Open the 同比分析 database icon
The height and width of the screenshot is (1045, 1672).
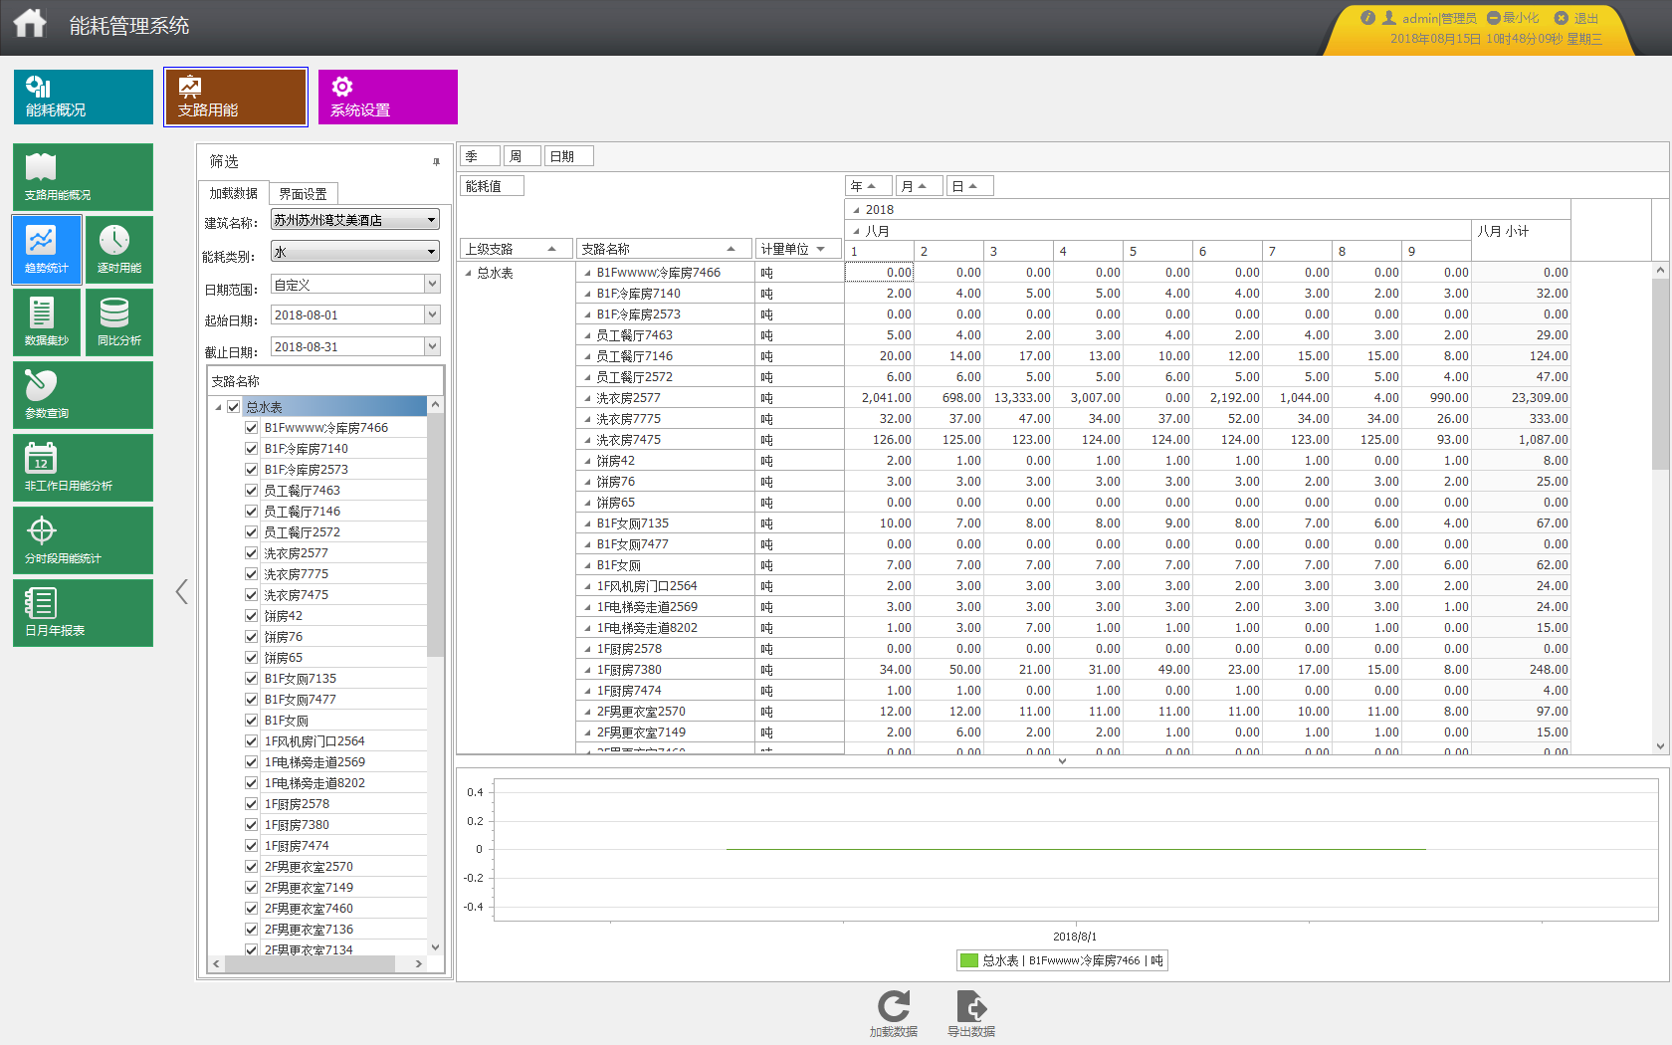coord(119,322)
